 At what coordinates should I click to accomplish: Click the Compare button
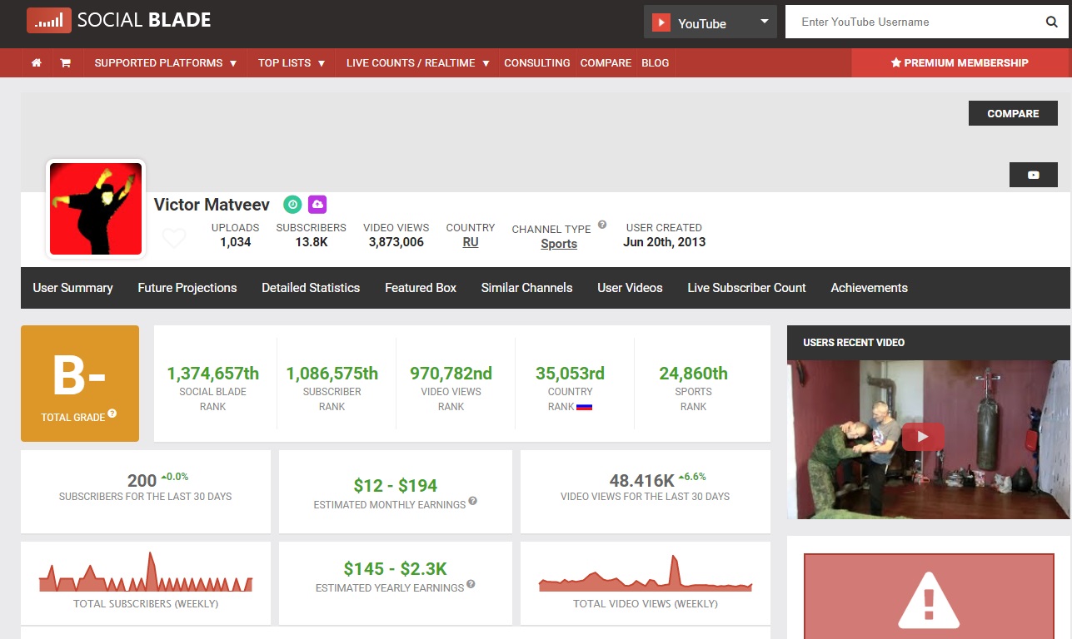coord(1013,113)
